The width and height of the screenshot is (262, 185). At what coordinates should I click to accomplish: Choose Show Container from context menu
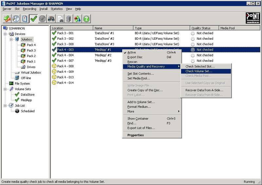152,118
